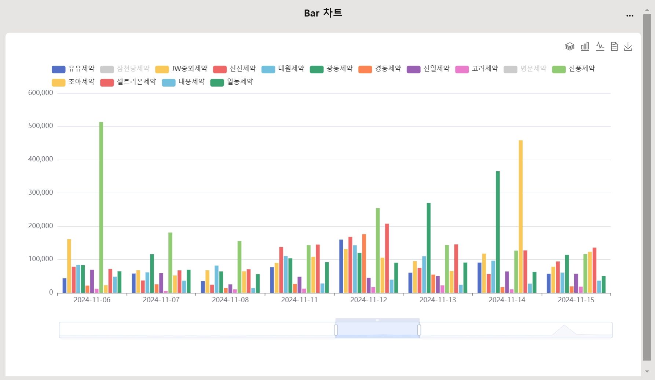Click right handle of data zoom slider
The width and height of the screenshot is (655, 380).
[419, 330]
